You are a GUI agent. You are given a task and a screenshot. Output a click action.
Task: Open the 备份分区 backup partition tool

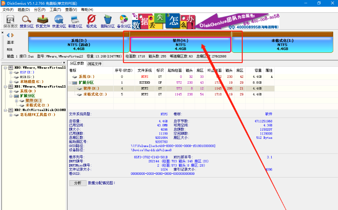tap(124, 22)
